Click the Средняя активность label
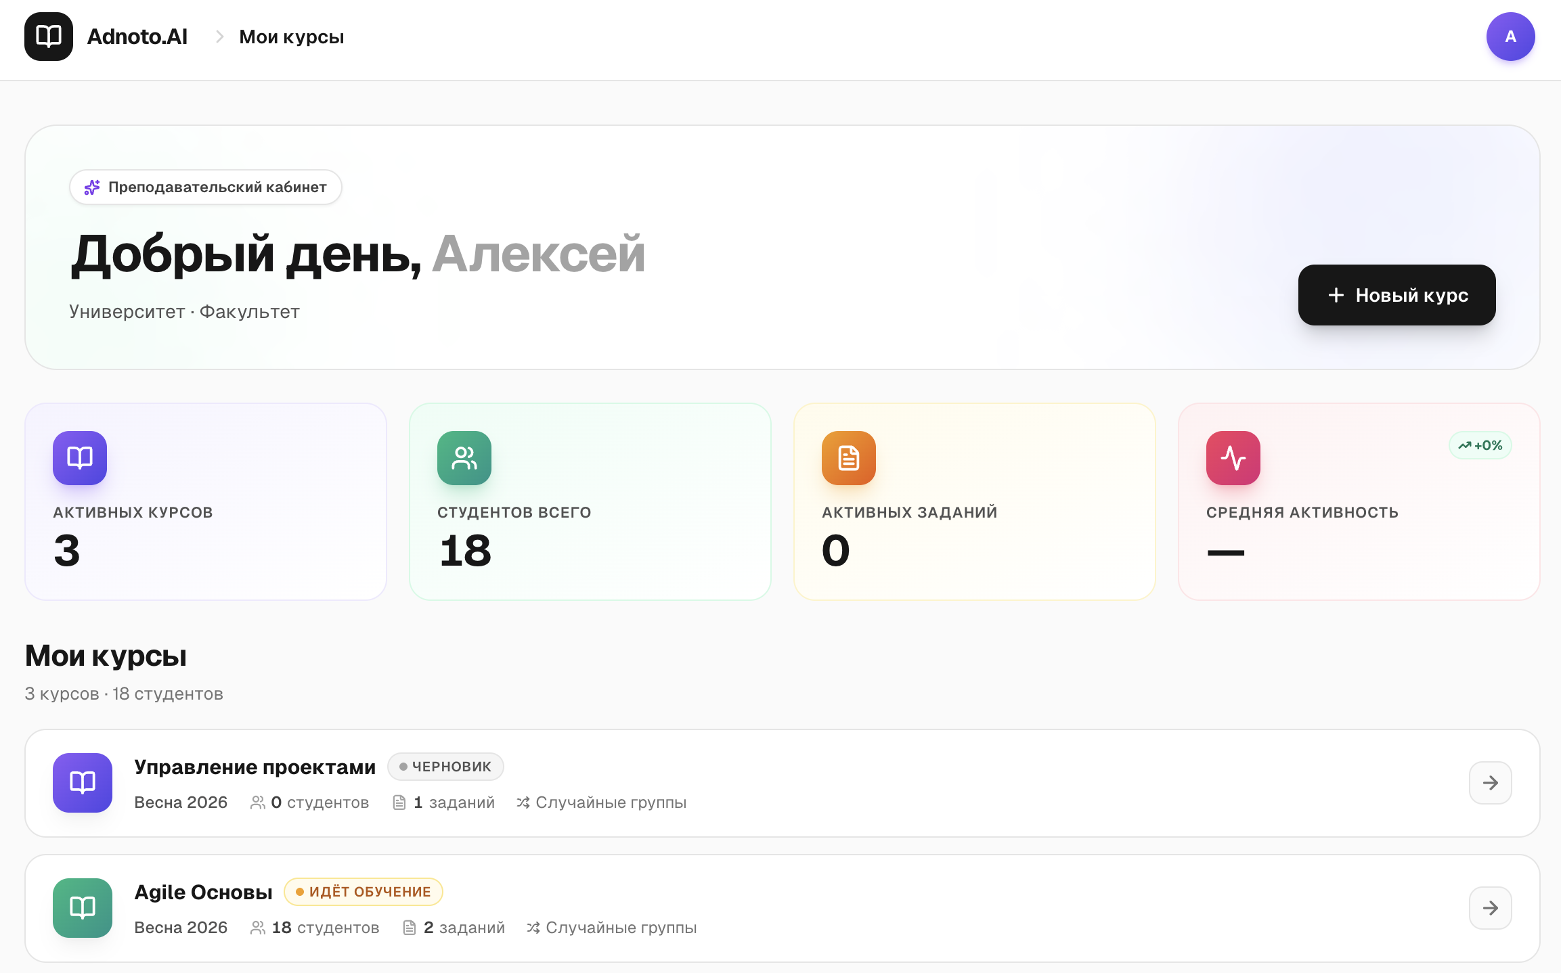1561x973 pixels. [x=1302, y=512]
